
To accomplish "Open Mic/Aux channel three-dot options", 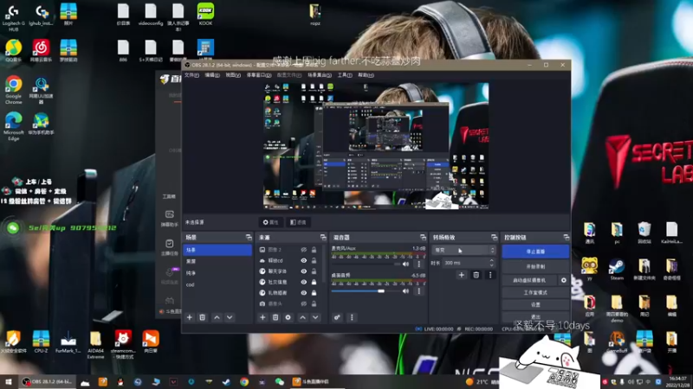I will [x=419, y=265].
